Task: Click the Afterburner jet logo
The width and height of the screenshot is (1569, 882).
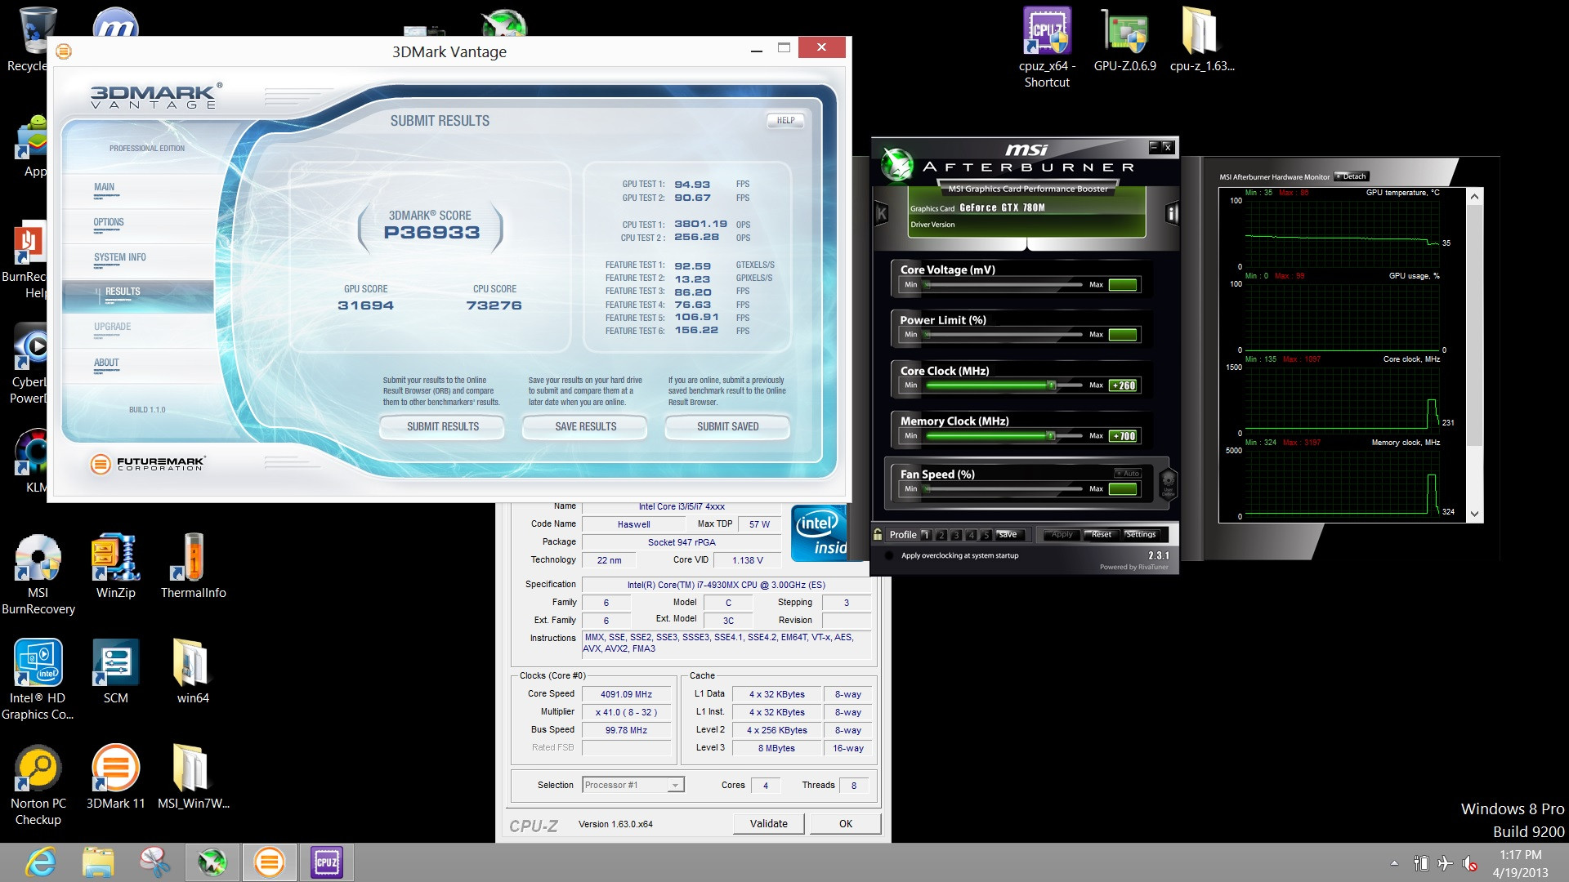Action: pos(896,164)
